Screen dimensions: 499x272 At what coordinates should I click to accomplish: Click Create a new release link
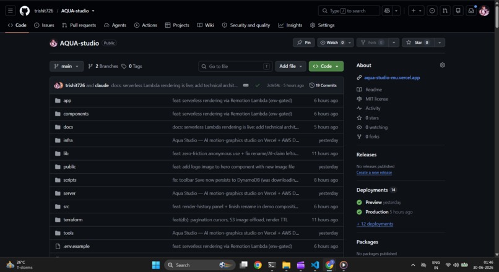click(374, 172)
